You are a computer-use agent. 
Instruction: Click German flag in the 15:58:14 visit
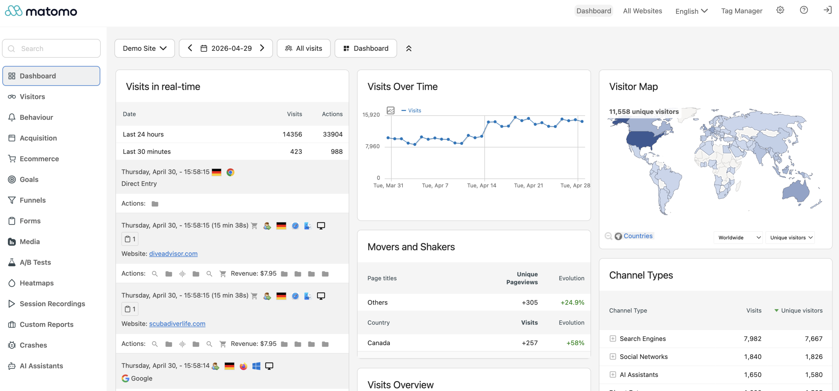229,366
